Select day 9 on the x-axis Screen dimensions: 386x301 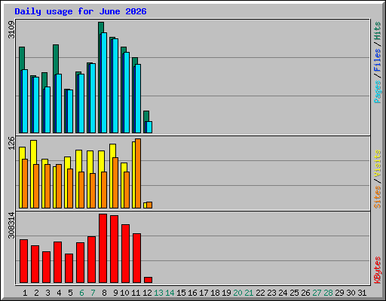pos(115,293)
